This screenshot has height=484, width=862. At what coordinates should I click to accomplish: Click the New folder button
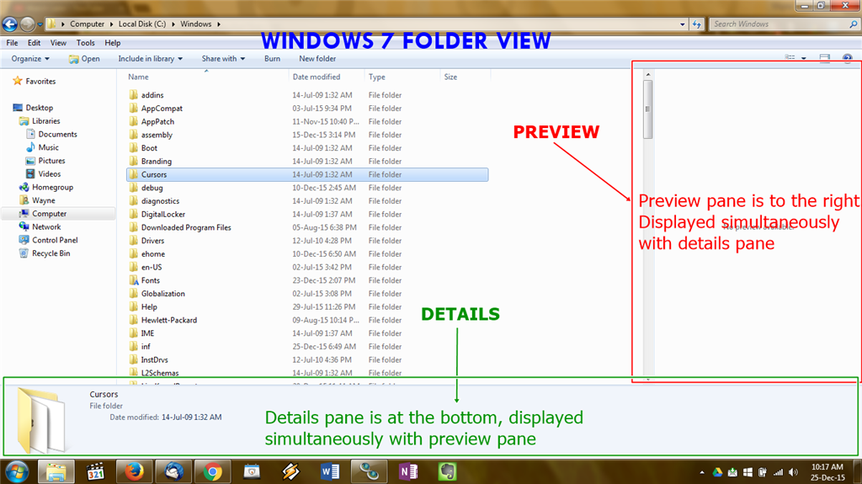(317, 58)
